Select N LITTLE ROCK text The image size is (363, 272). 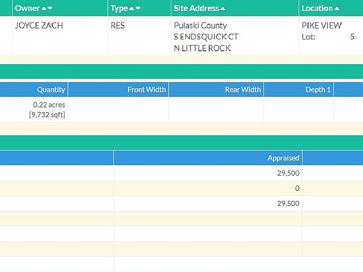(202, 48)
